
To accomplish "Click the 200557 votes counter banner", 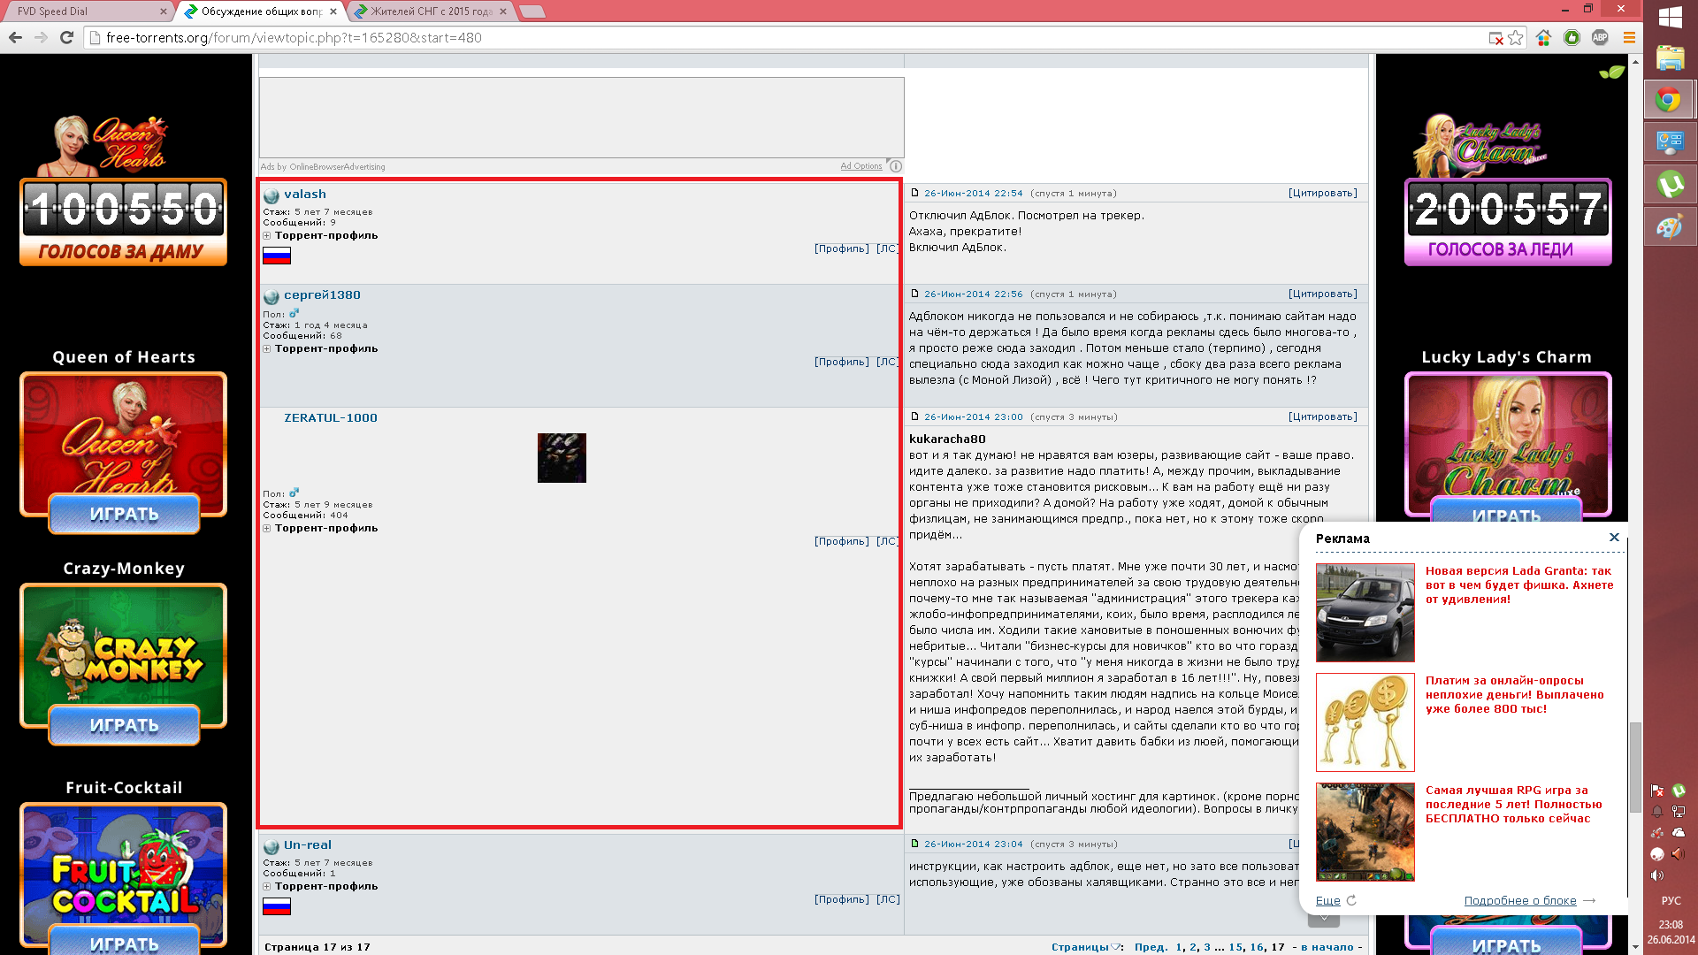I will [x=1508, y=221].
